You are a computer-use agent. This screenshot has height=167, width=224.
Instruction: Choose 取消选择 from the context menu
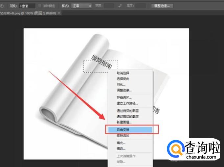pos(123,73)
